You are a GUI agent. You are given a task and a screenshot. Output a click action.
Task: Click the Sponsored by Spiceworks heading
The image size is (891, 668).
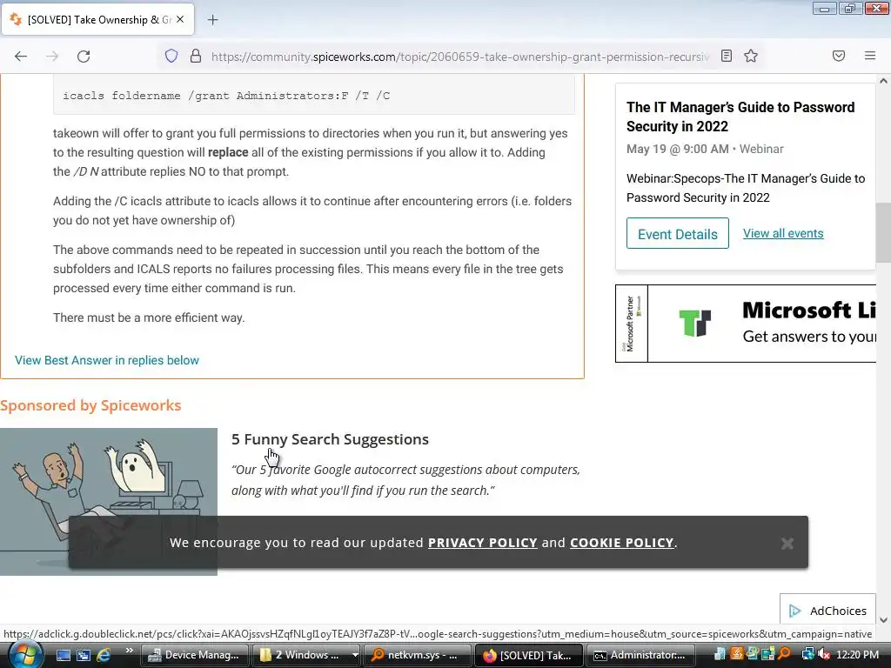[x=90, y=405]
